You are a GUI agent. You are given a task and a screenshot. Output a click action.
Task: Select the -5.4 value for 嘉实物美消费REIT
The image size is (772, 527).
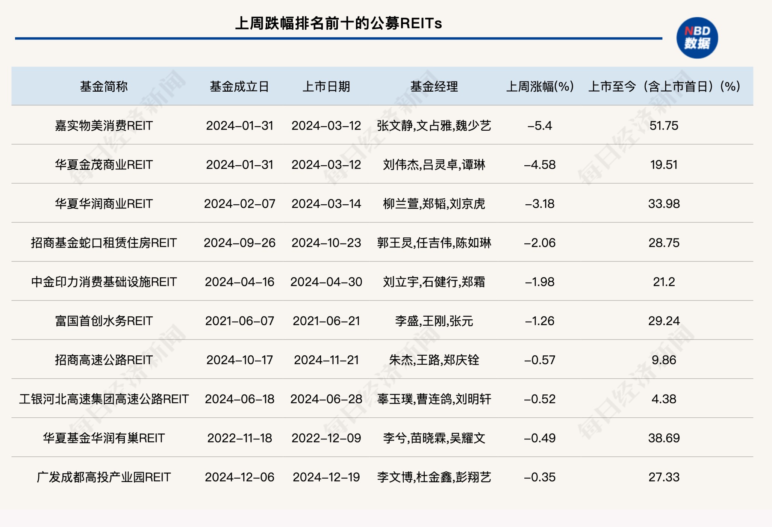coord(540,126)
